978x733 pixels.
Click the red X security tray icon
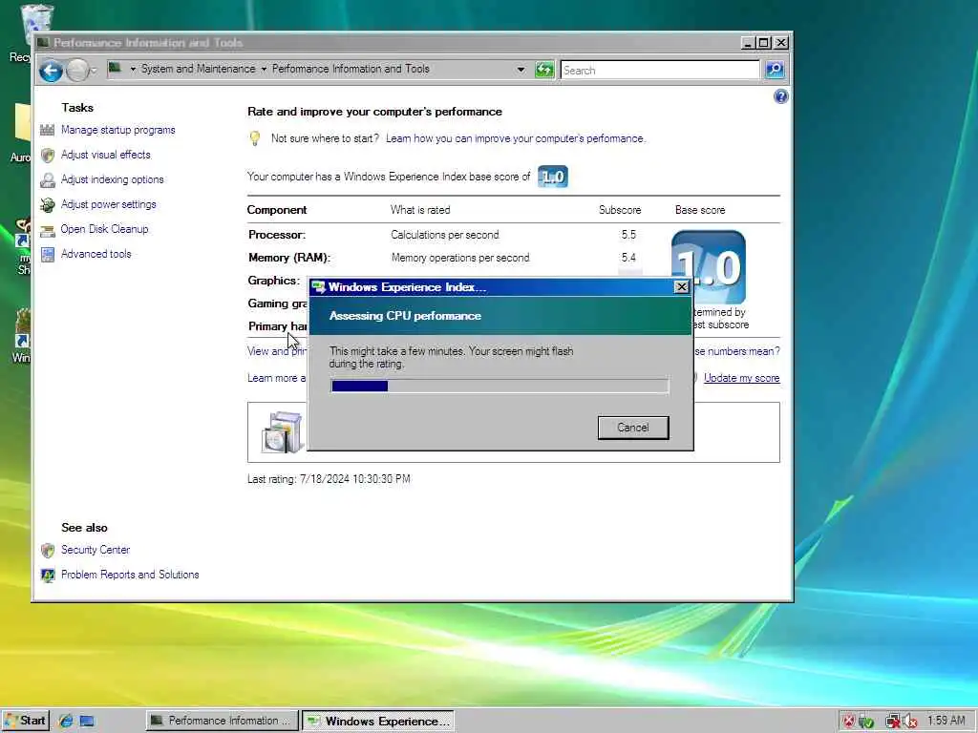tap(848, 722)
